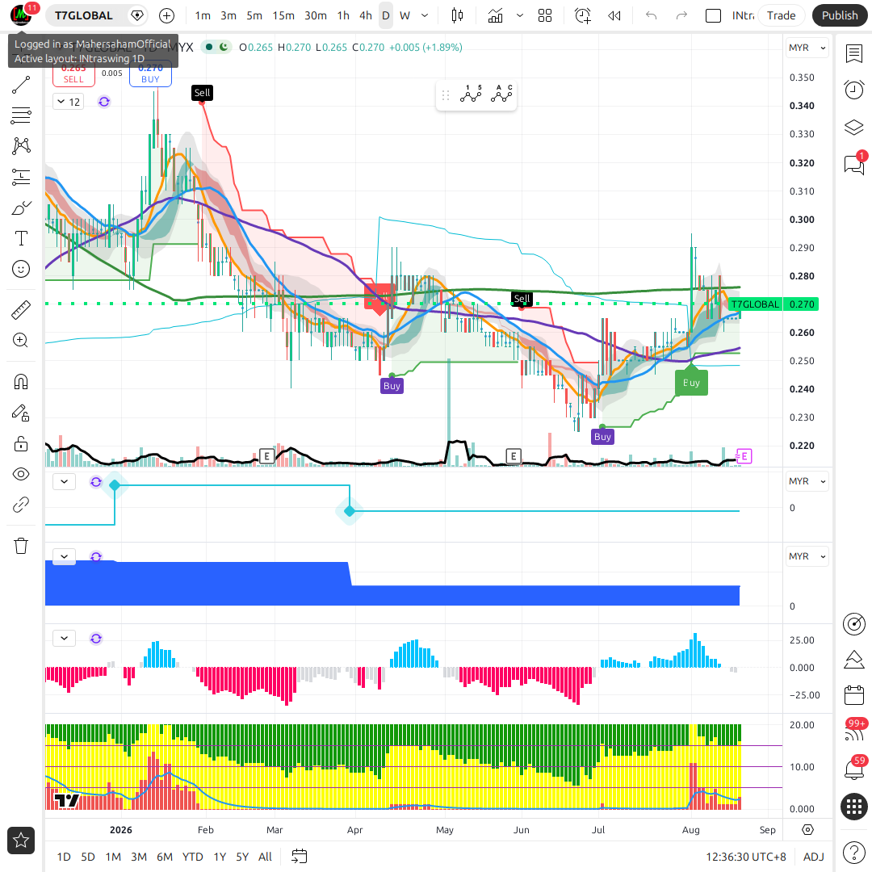Image resolution: width=872 pixels, height=872 pixels.
Task: Open the notifications bell
Action: (854, 769)
